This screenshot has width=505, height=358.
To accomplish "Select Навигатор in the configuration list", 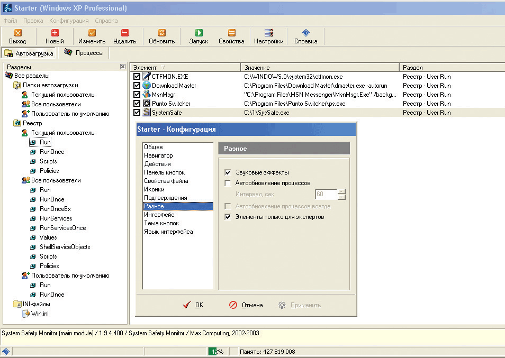I will (178, 155).
